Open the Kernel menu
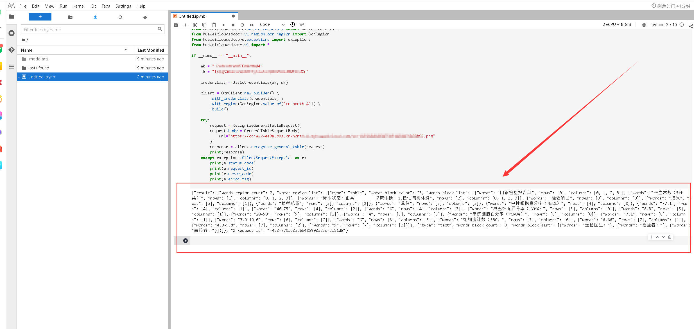Screen dimensions: 694x329 click(x=78, y=6)
